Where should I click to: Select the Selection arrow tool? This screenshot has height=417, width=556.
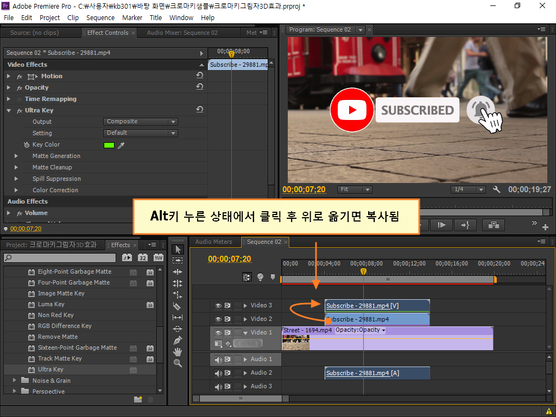tap(178, 249)
